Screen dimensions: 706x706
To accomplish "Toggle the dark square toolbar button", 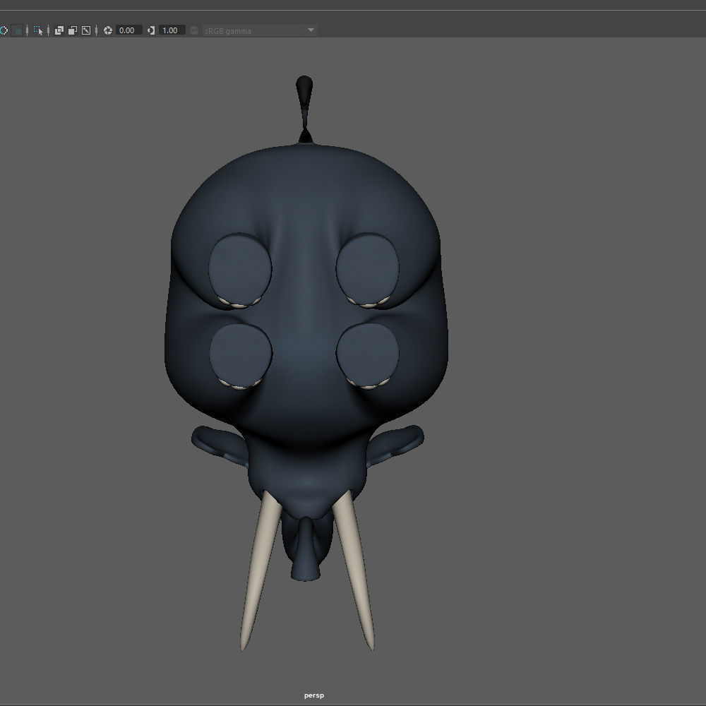I will (18, 30).
